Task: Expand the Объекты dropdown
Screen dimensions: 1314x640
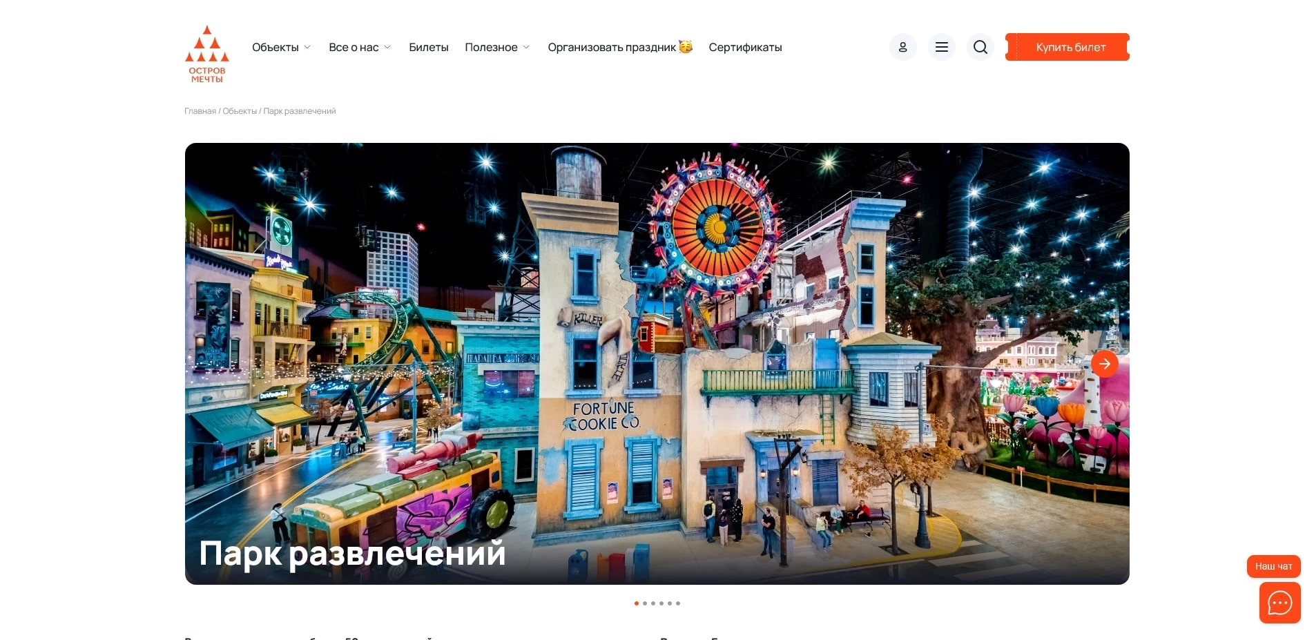Action: (281, 47)
